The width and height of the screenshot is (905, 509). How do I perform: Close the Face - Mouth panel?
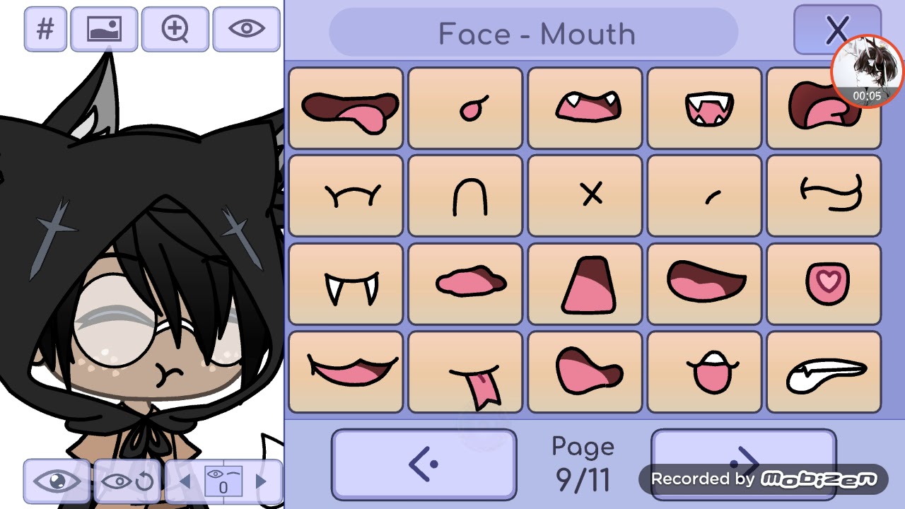837,30
